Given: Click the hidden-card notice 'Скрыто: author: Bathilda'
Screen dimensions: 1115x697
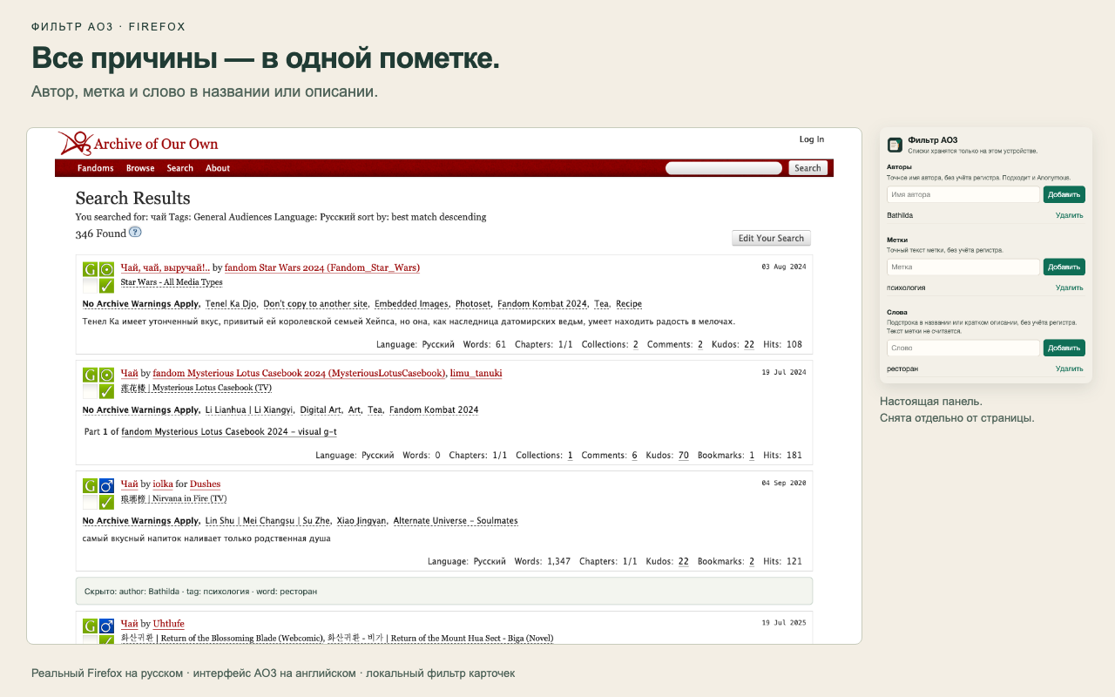Looking at the screenshot, I should tap(444, 591).
